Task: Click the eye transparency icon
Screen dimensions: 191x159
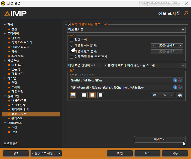Action: [154, 95]
